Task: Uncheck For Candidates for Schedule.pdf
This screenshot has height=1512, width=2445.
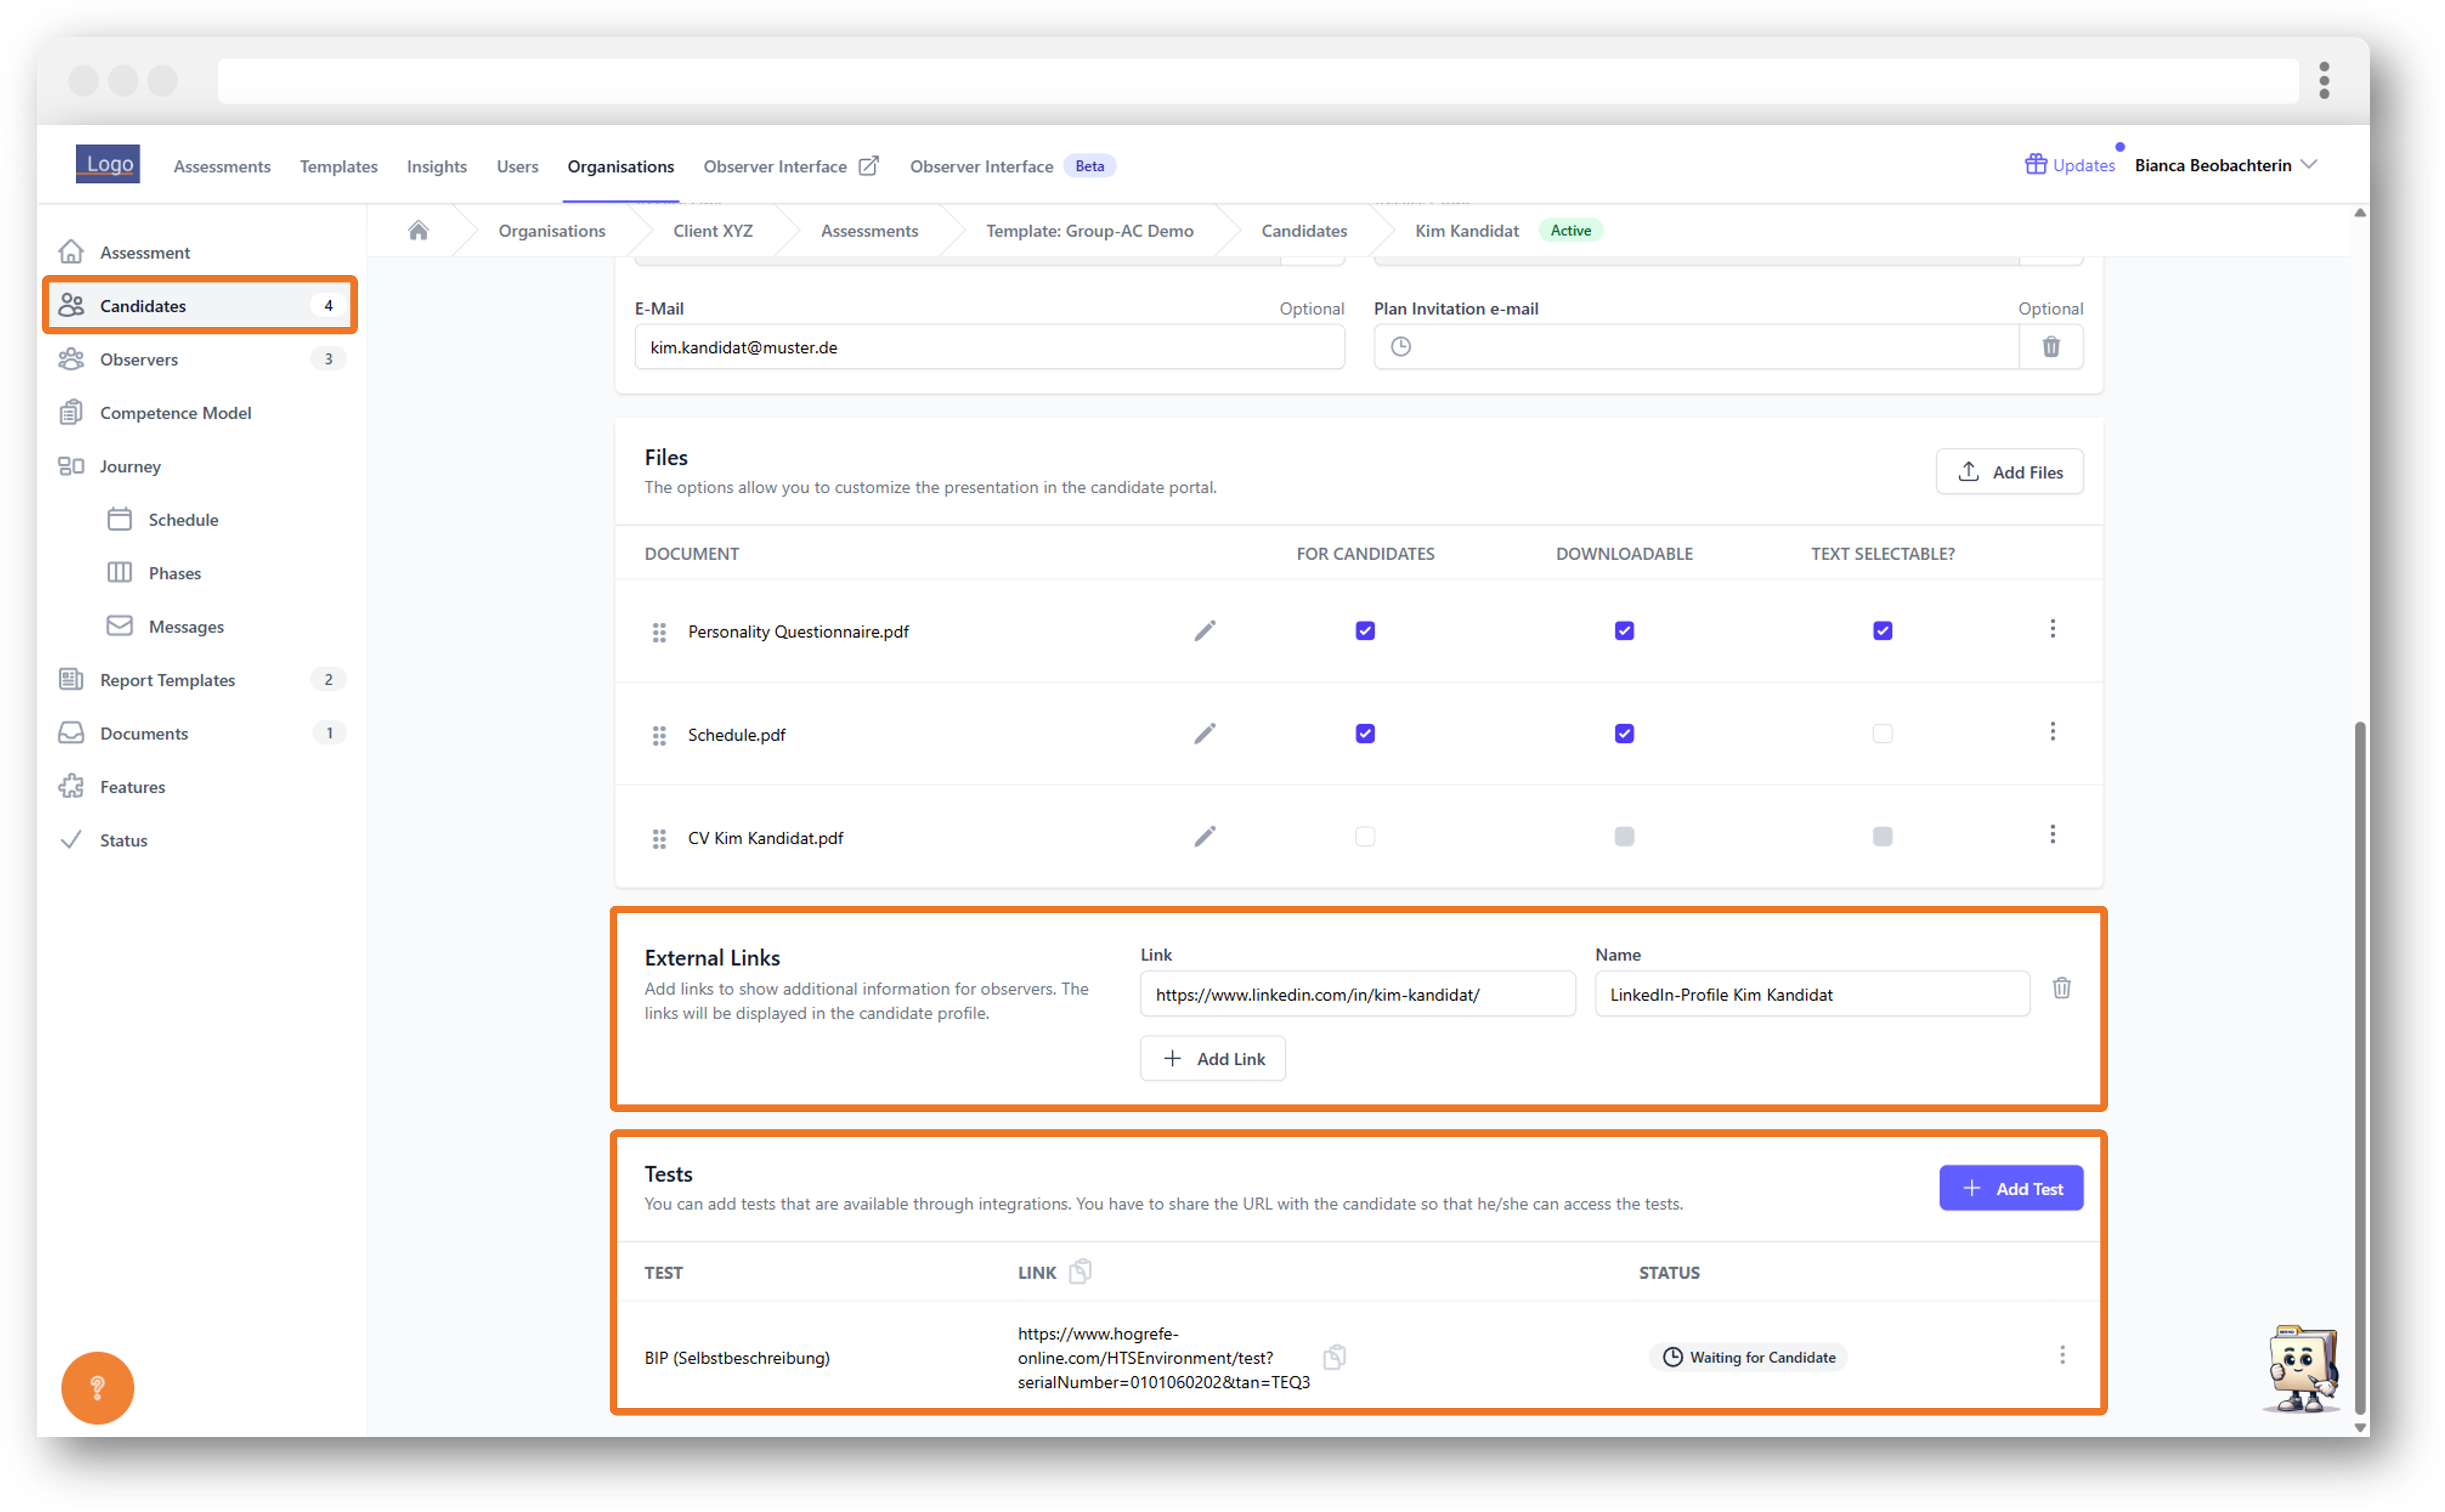Action: [1365, 734]
